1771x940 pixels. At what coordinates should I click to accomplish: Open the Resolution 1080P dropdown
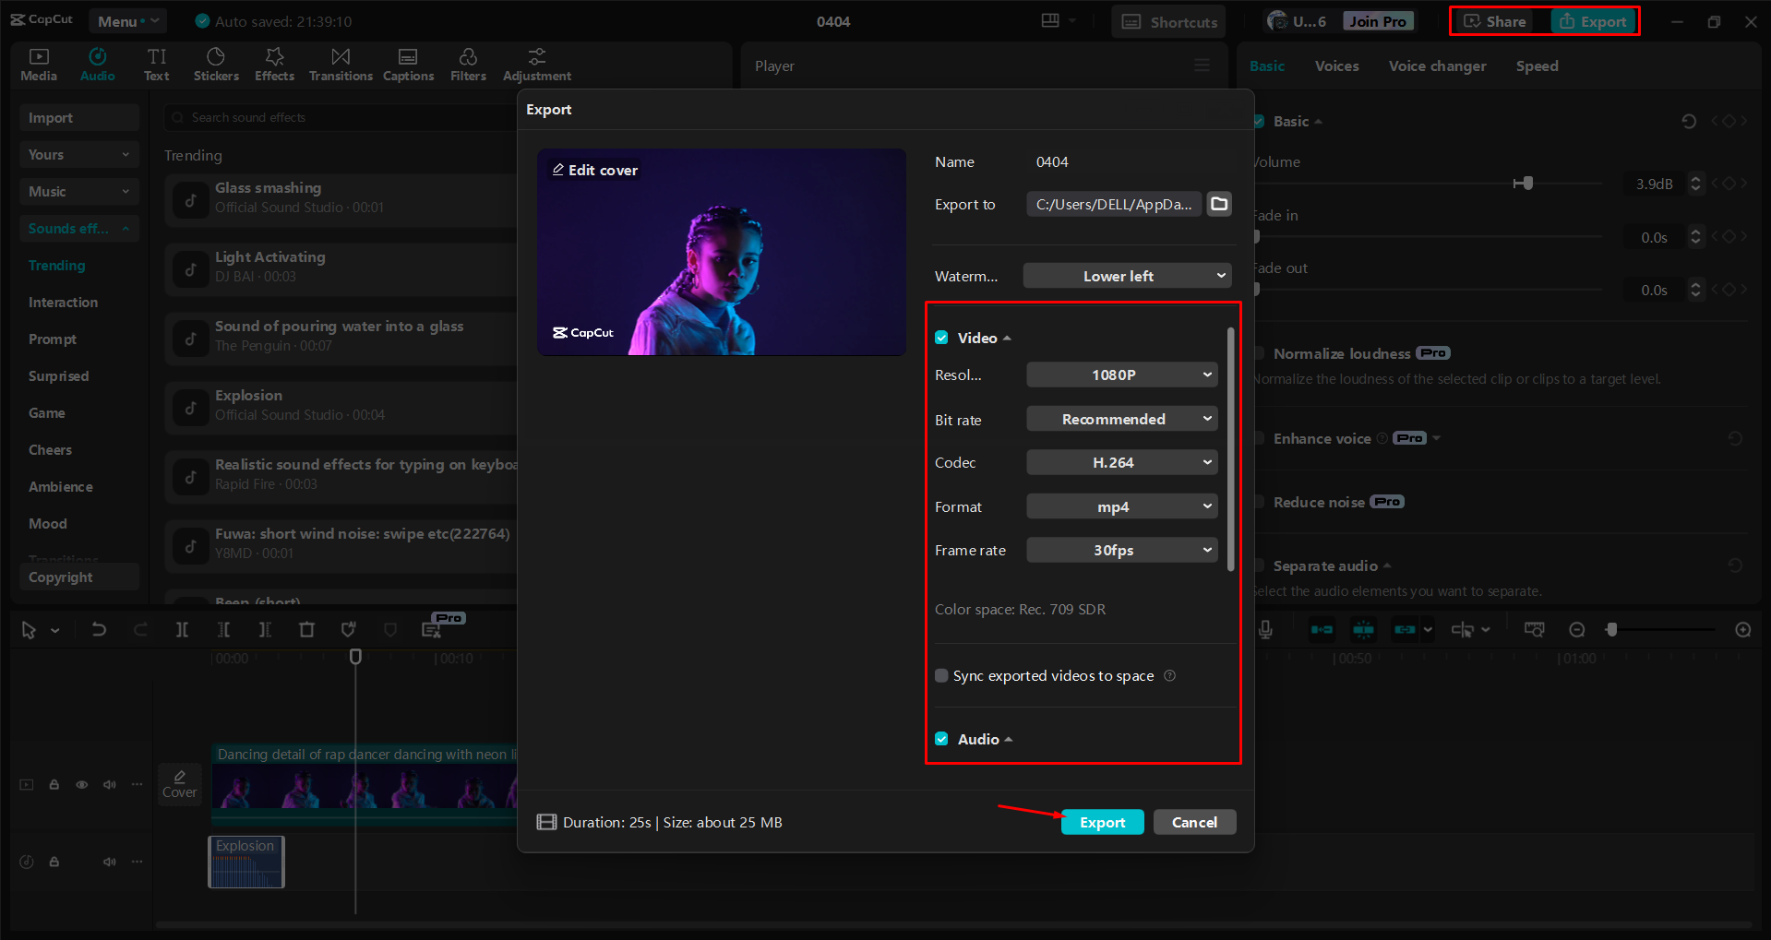tap(1121, 375)
